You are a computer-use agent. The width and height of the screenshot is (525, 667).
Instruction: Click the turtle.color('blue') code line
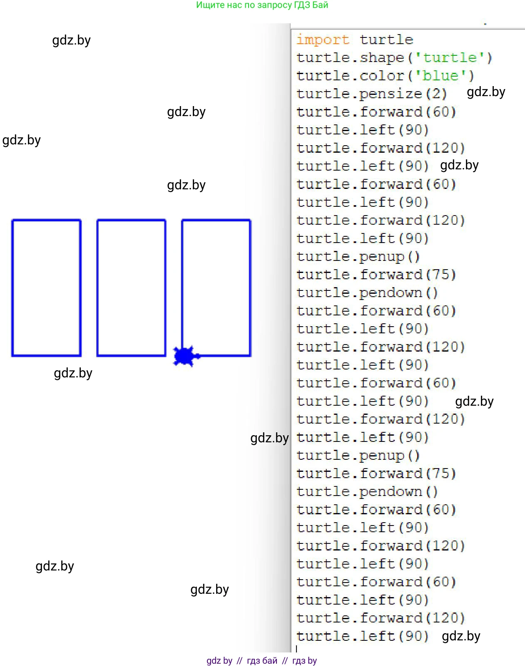tap(385, 76)
